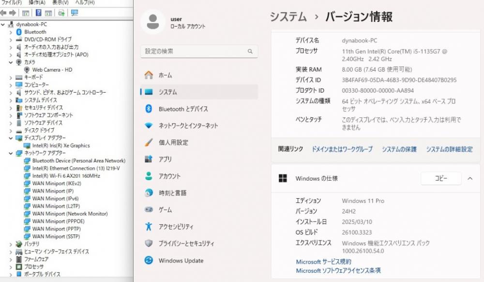Open Windows Update in sidebar

point(199,260)
